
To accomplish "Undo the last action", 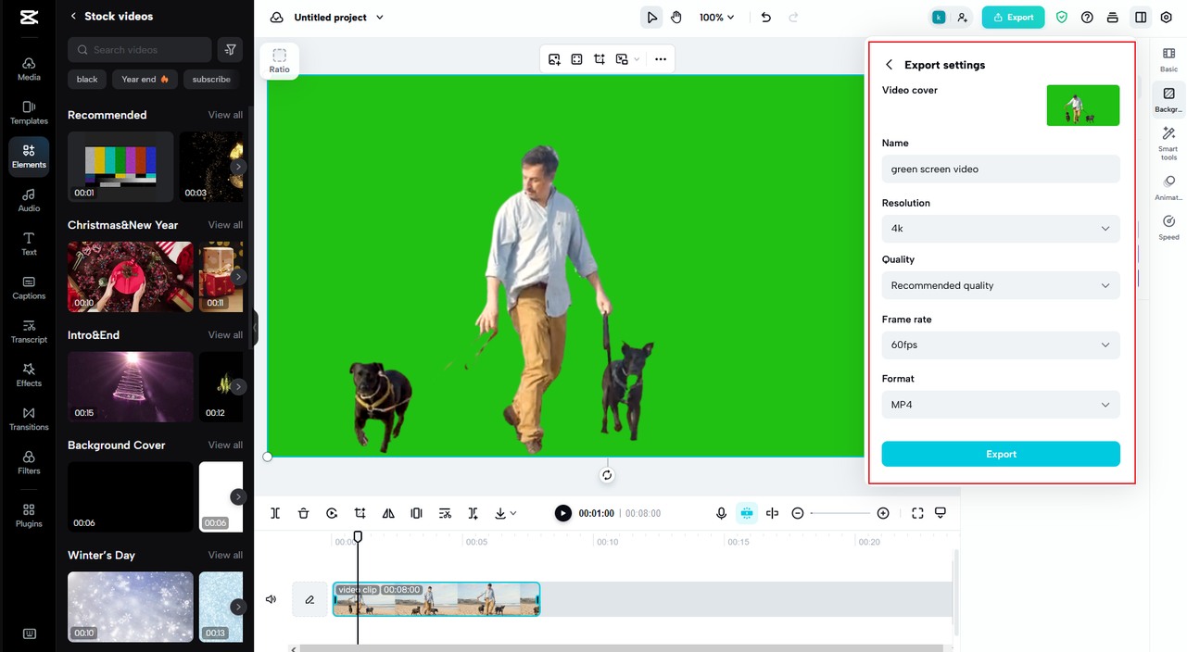I will 765,18.
